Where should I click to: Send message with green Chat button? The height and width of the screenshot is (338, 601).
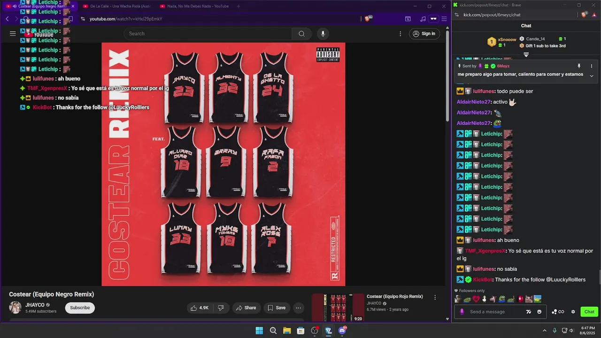coord(589,312)
